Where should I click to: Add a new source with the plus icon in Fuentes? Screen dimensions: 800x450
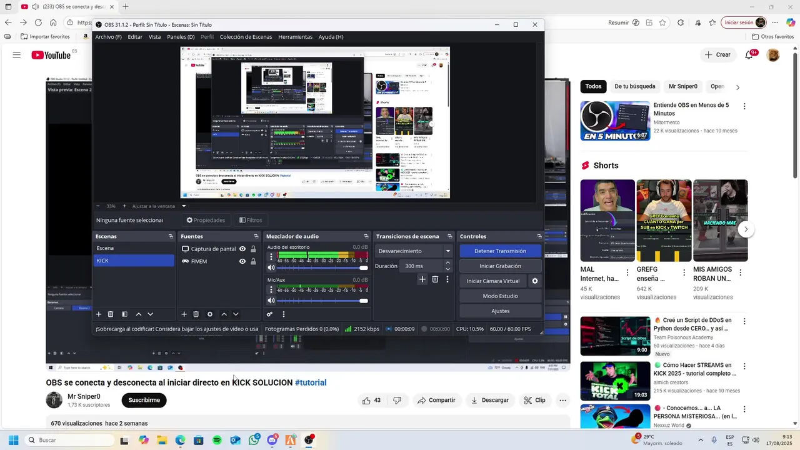click(x=184, y=314)
